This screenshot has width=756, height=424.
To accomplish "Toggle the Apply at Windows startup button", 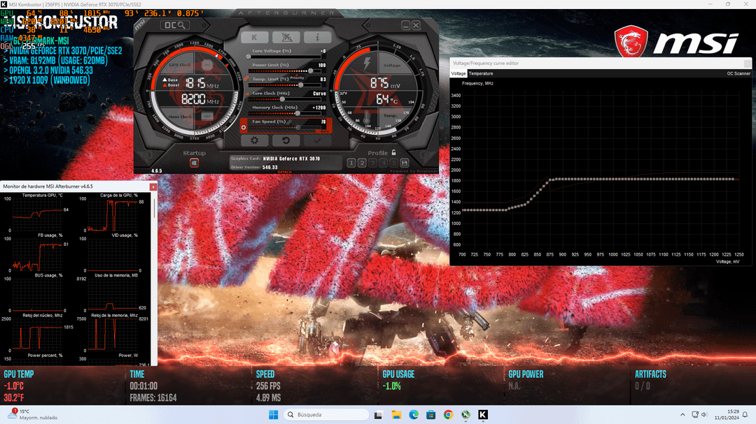I will (194, 163).
